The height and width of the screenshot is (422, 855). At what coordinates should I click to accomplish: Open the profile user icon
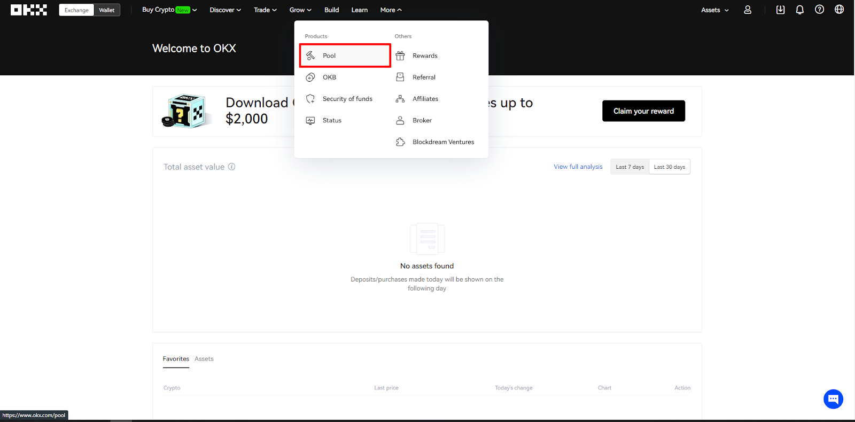748,10
